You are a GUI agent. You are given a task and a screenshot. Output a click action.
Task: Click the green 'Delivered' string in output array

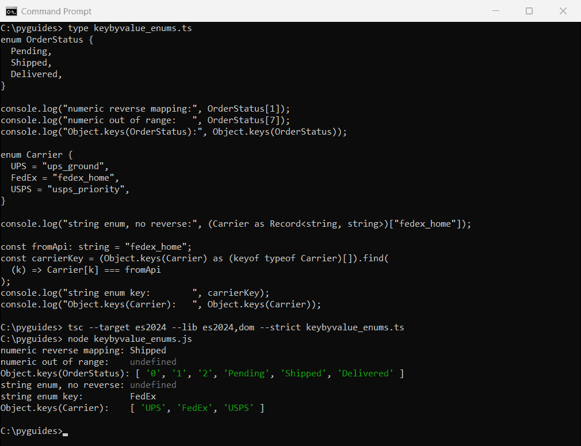coord(365,373)
